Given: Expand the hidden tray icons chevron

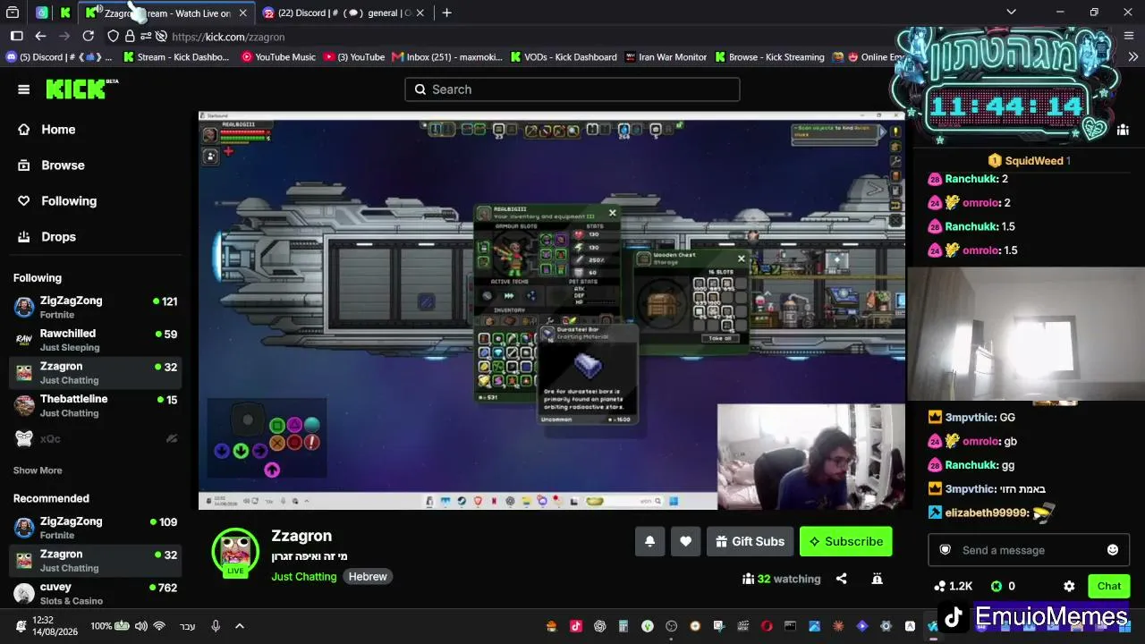Looking at the screenshot, I should [x=239, y=626].
